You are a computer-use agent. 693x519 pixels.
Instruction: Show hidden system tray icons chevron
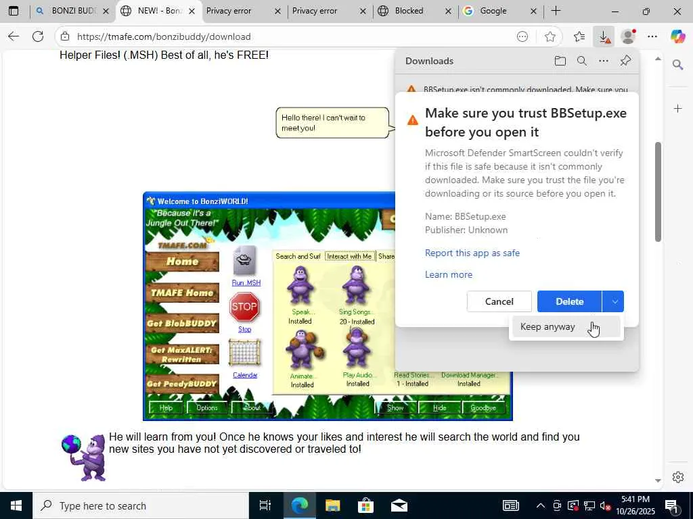[541, 505]
